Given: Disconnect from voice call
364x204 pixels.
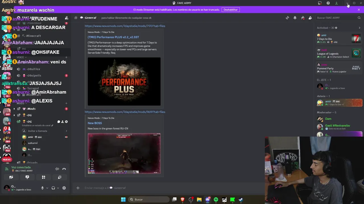Looking at the screenshot, I should point(64,169).
